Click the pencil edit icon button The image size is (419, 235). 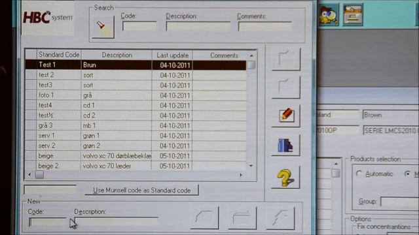286,116
